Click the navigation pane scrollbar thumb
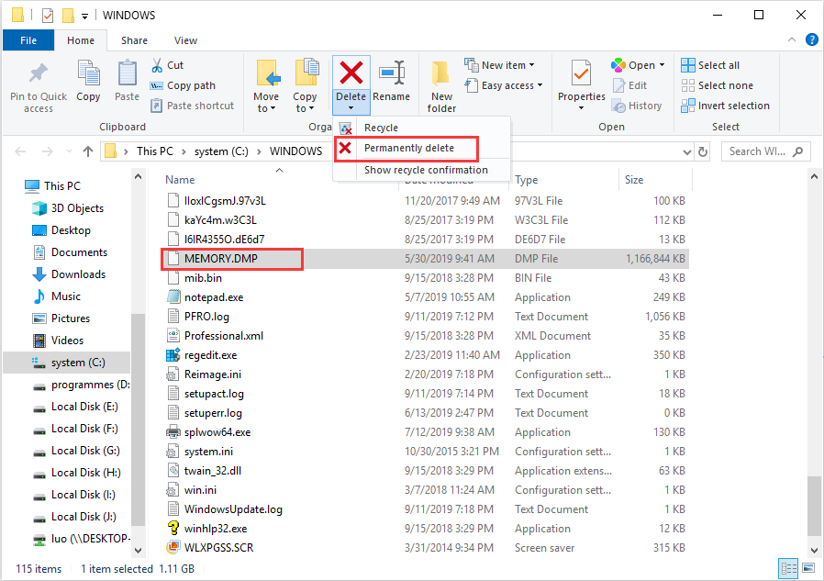The height and width of the screenshot is (581, 824). click(138, 418)
